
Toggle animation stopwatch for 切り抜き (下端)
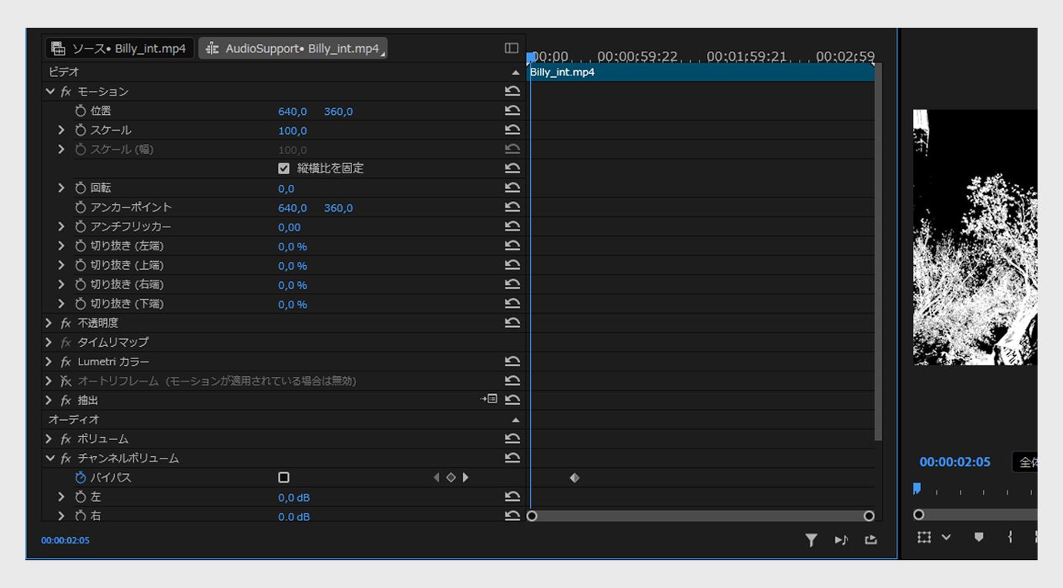(x=81, y=304)
